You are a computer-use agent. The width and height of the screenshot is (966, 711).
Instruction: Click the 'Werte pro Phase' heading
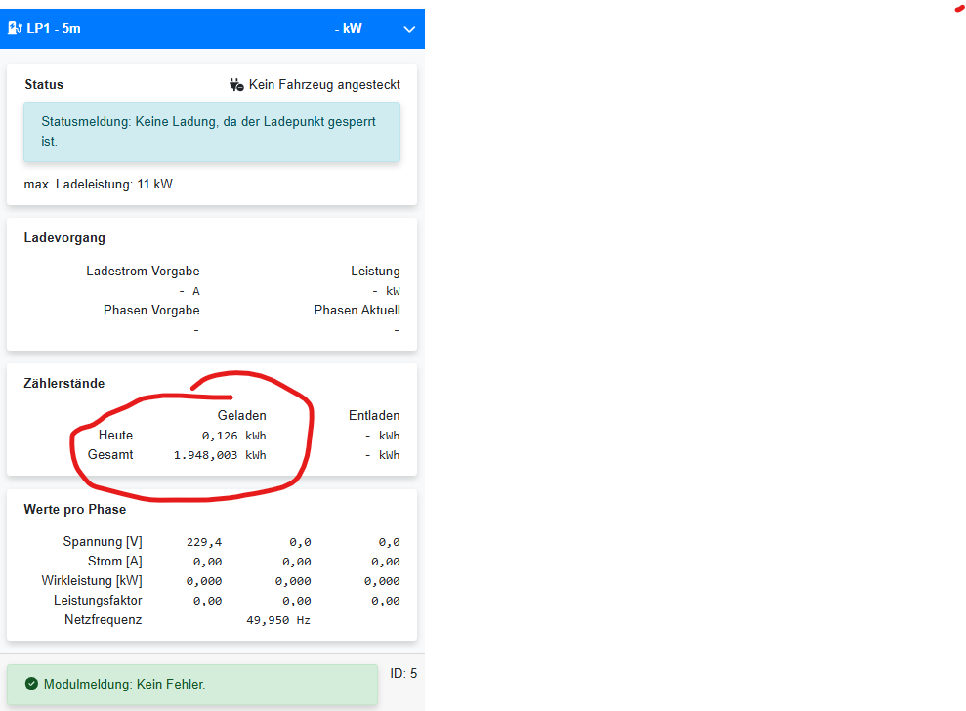tap(75, 510)
